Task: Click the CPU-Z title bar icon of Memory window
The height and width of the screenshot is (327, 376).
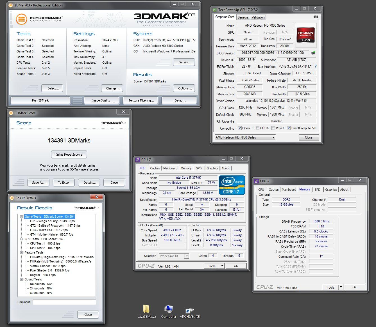Action: 256,181
